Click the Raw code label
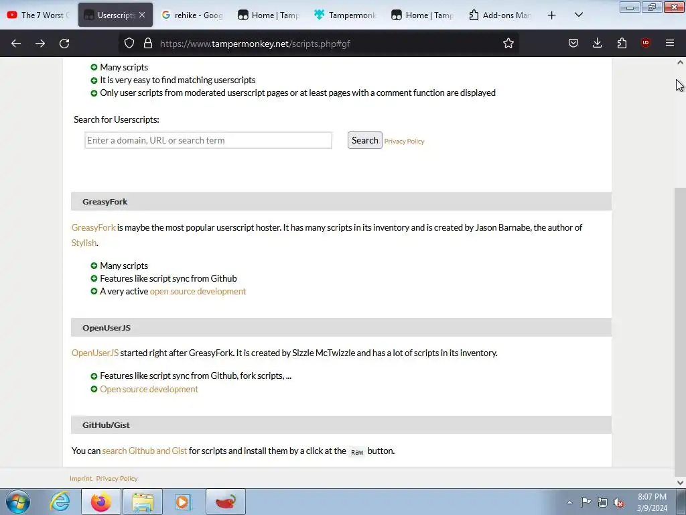The image size is (686, 515). click(x=357, y=452)
